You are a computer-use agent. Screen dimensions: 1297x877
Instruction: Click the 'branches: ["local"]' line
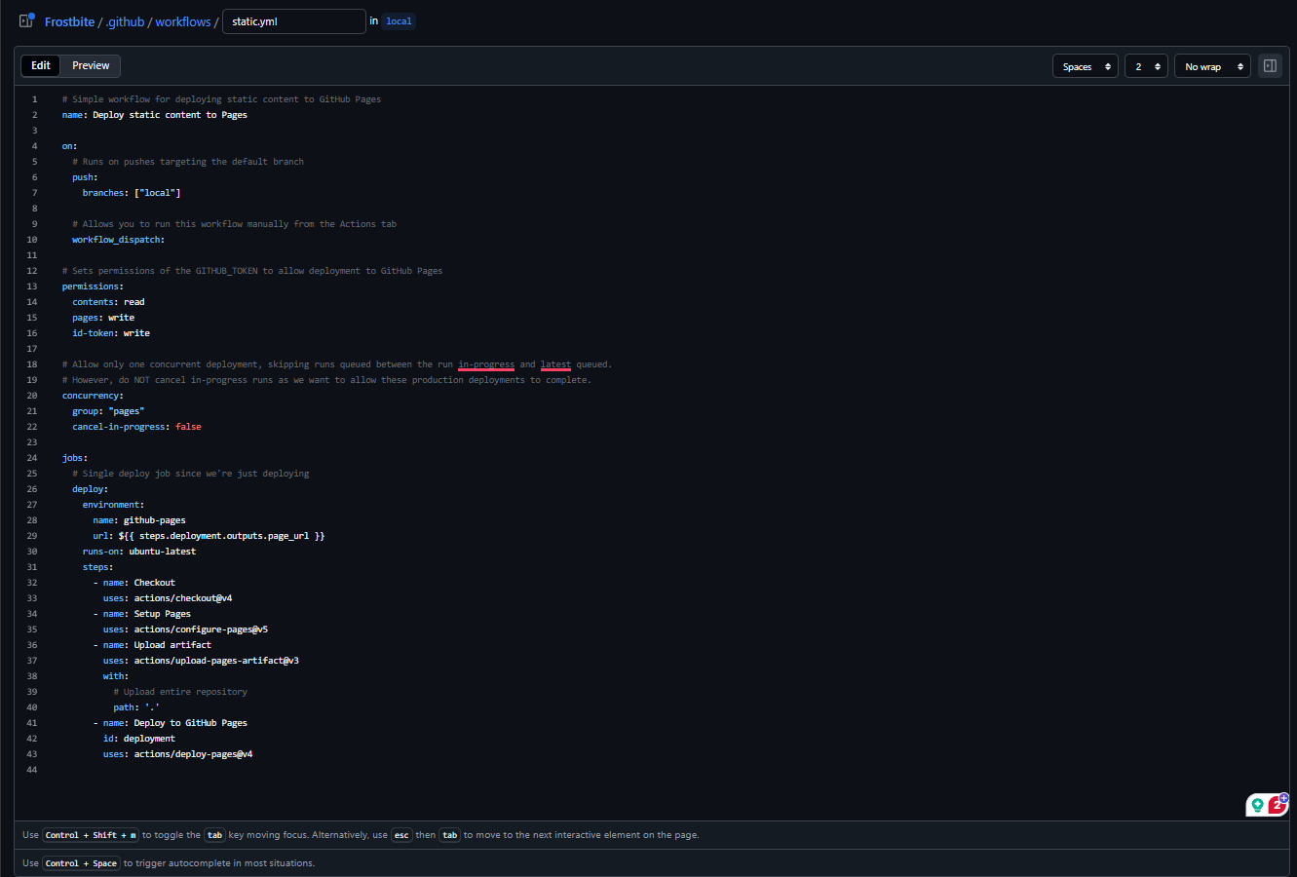tap(132, 193)
